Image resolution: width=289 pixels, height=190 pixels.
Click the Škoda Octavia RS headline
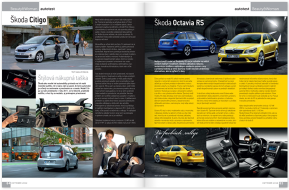[179, 22]
